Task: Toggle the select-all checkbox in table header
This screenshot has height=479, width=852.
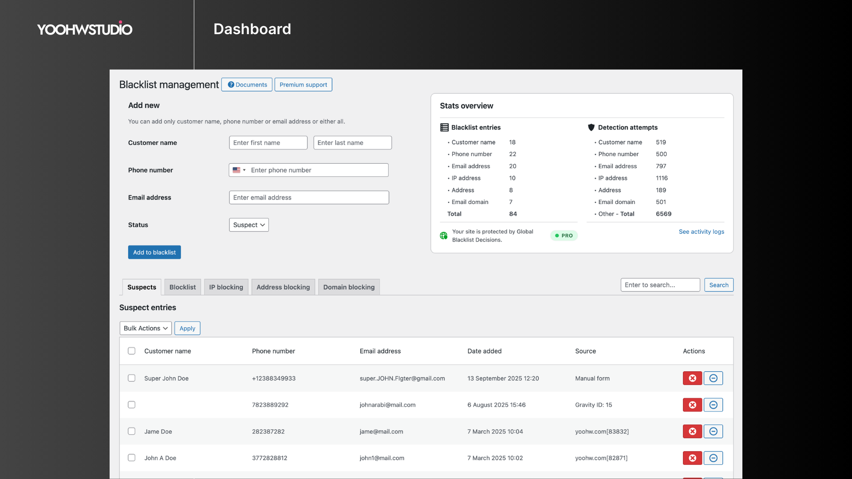Action: pyautogui.click(x=131, y=350)
